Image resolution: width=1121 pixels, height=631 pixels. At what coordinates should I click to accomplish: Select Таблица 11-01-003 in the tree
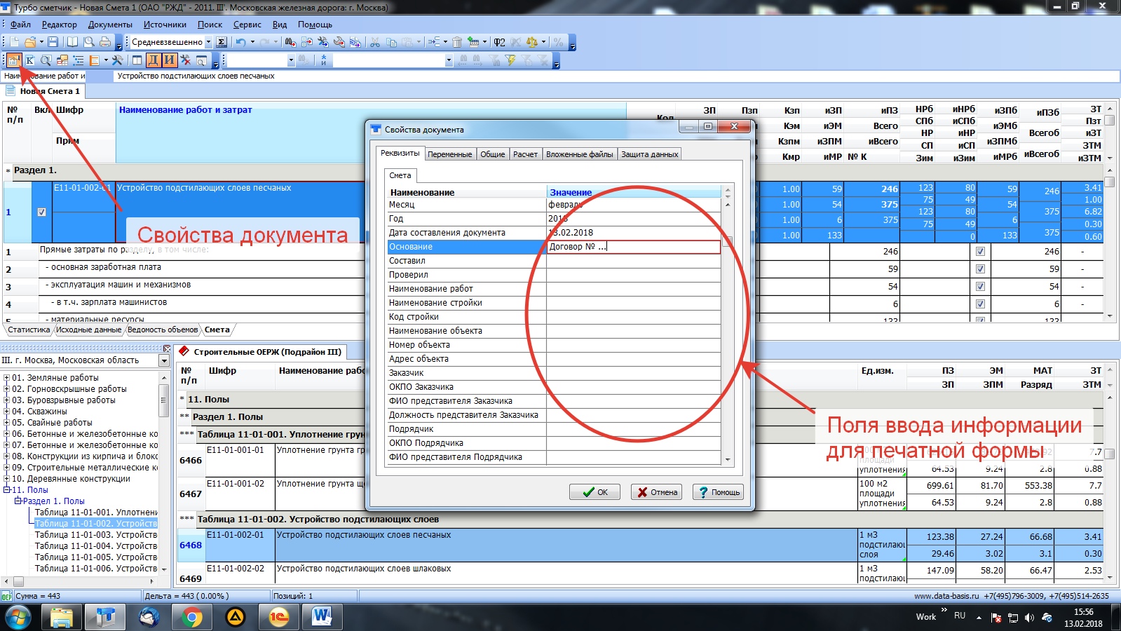coord(96,535)
